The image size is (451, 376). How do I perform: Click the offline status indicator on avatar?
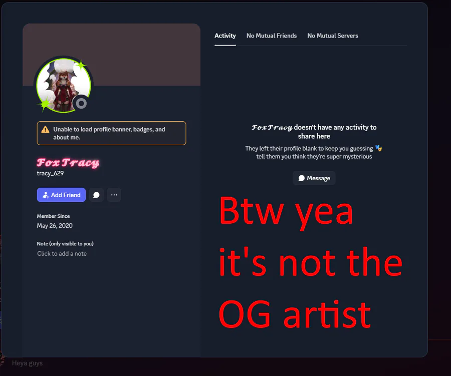tap(81, 103)
